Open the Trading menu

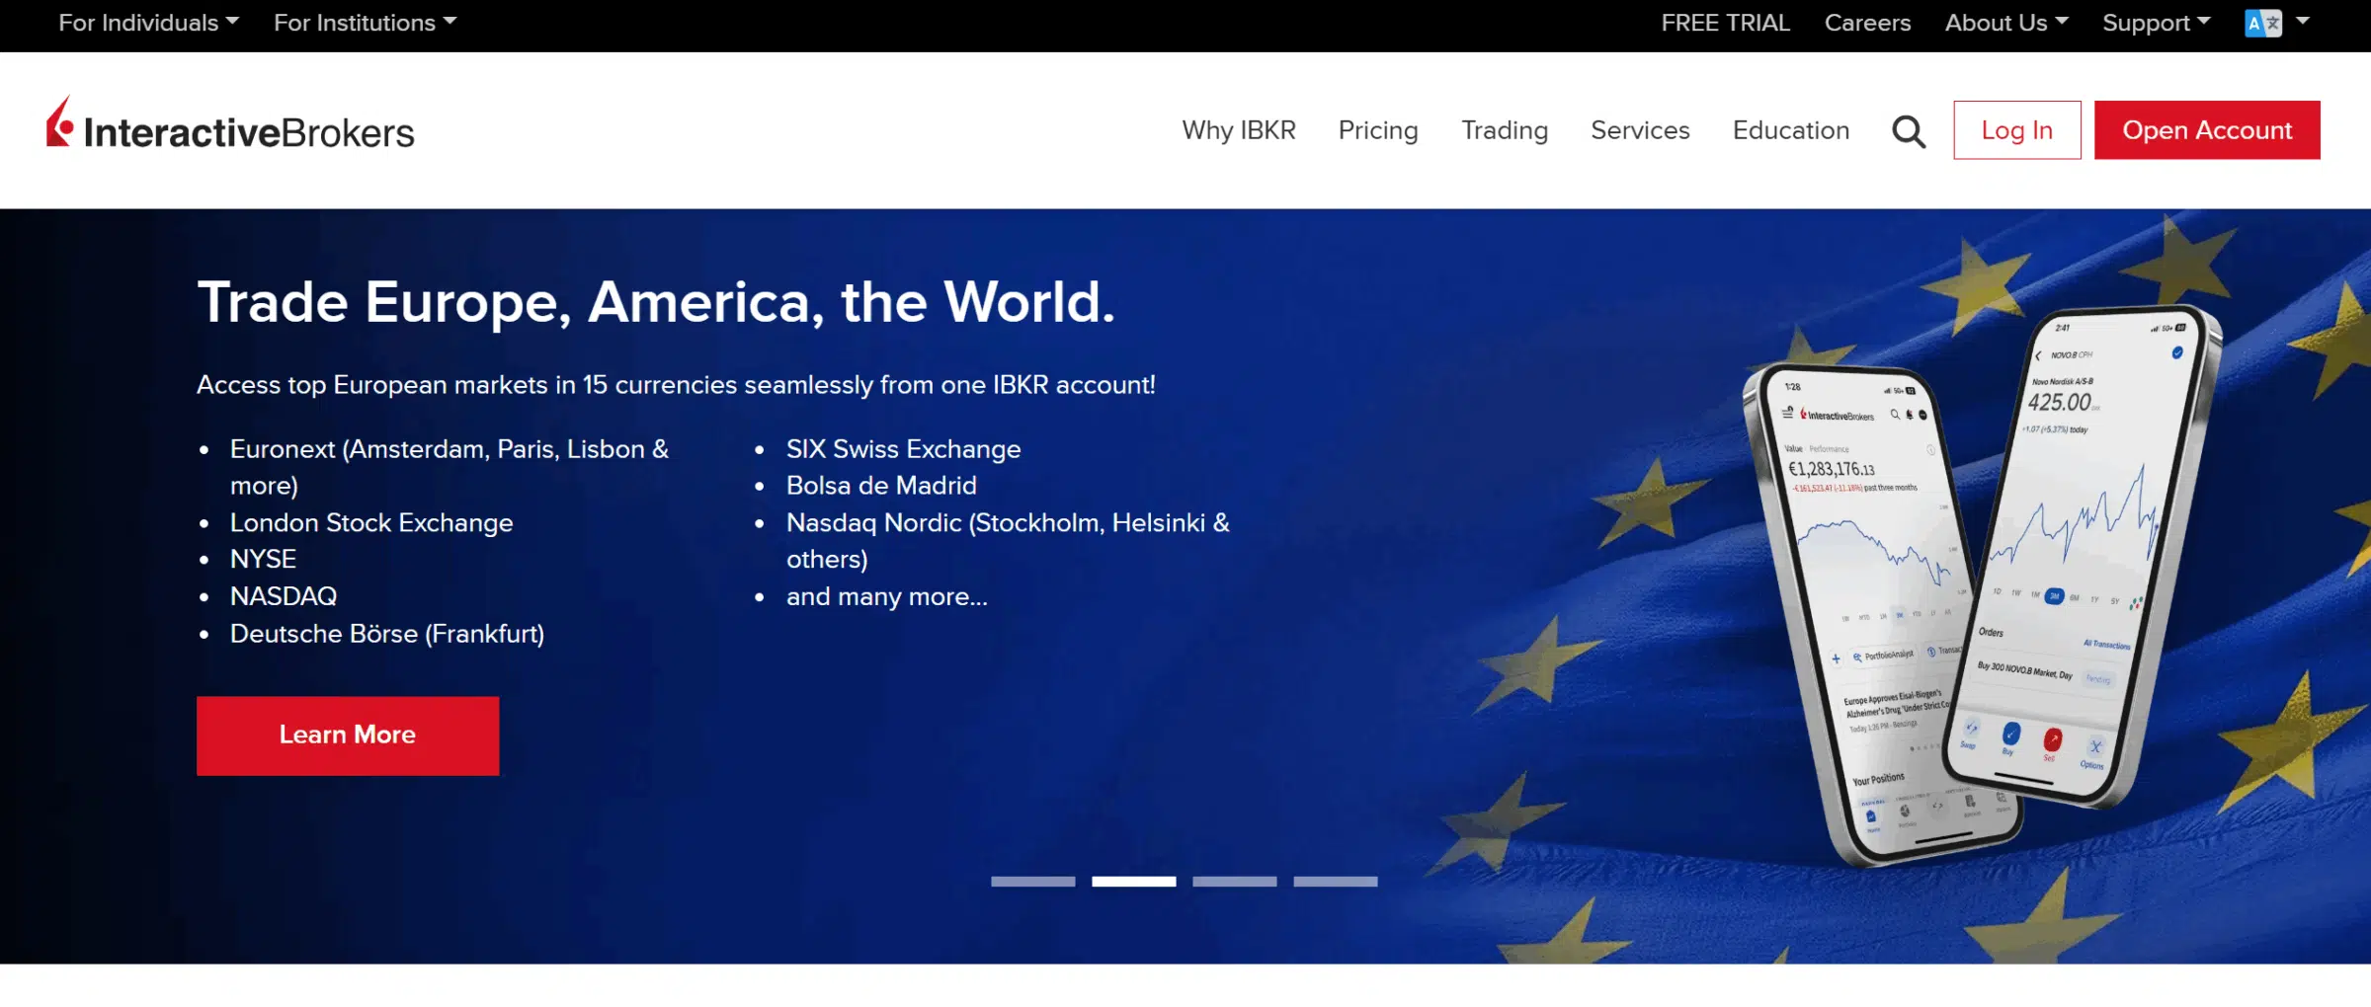[1505, 130]
